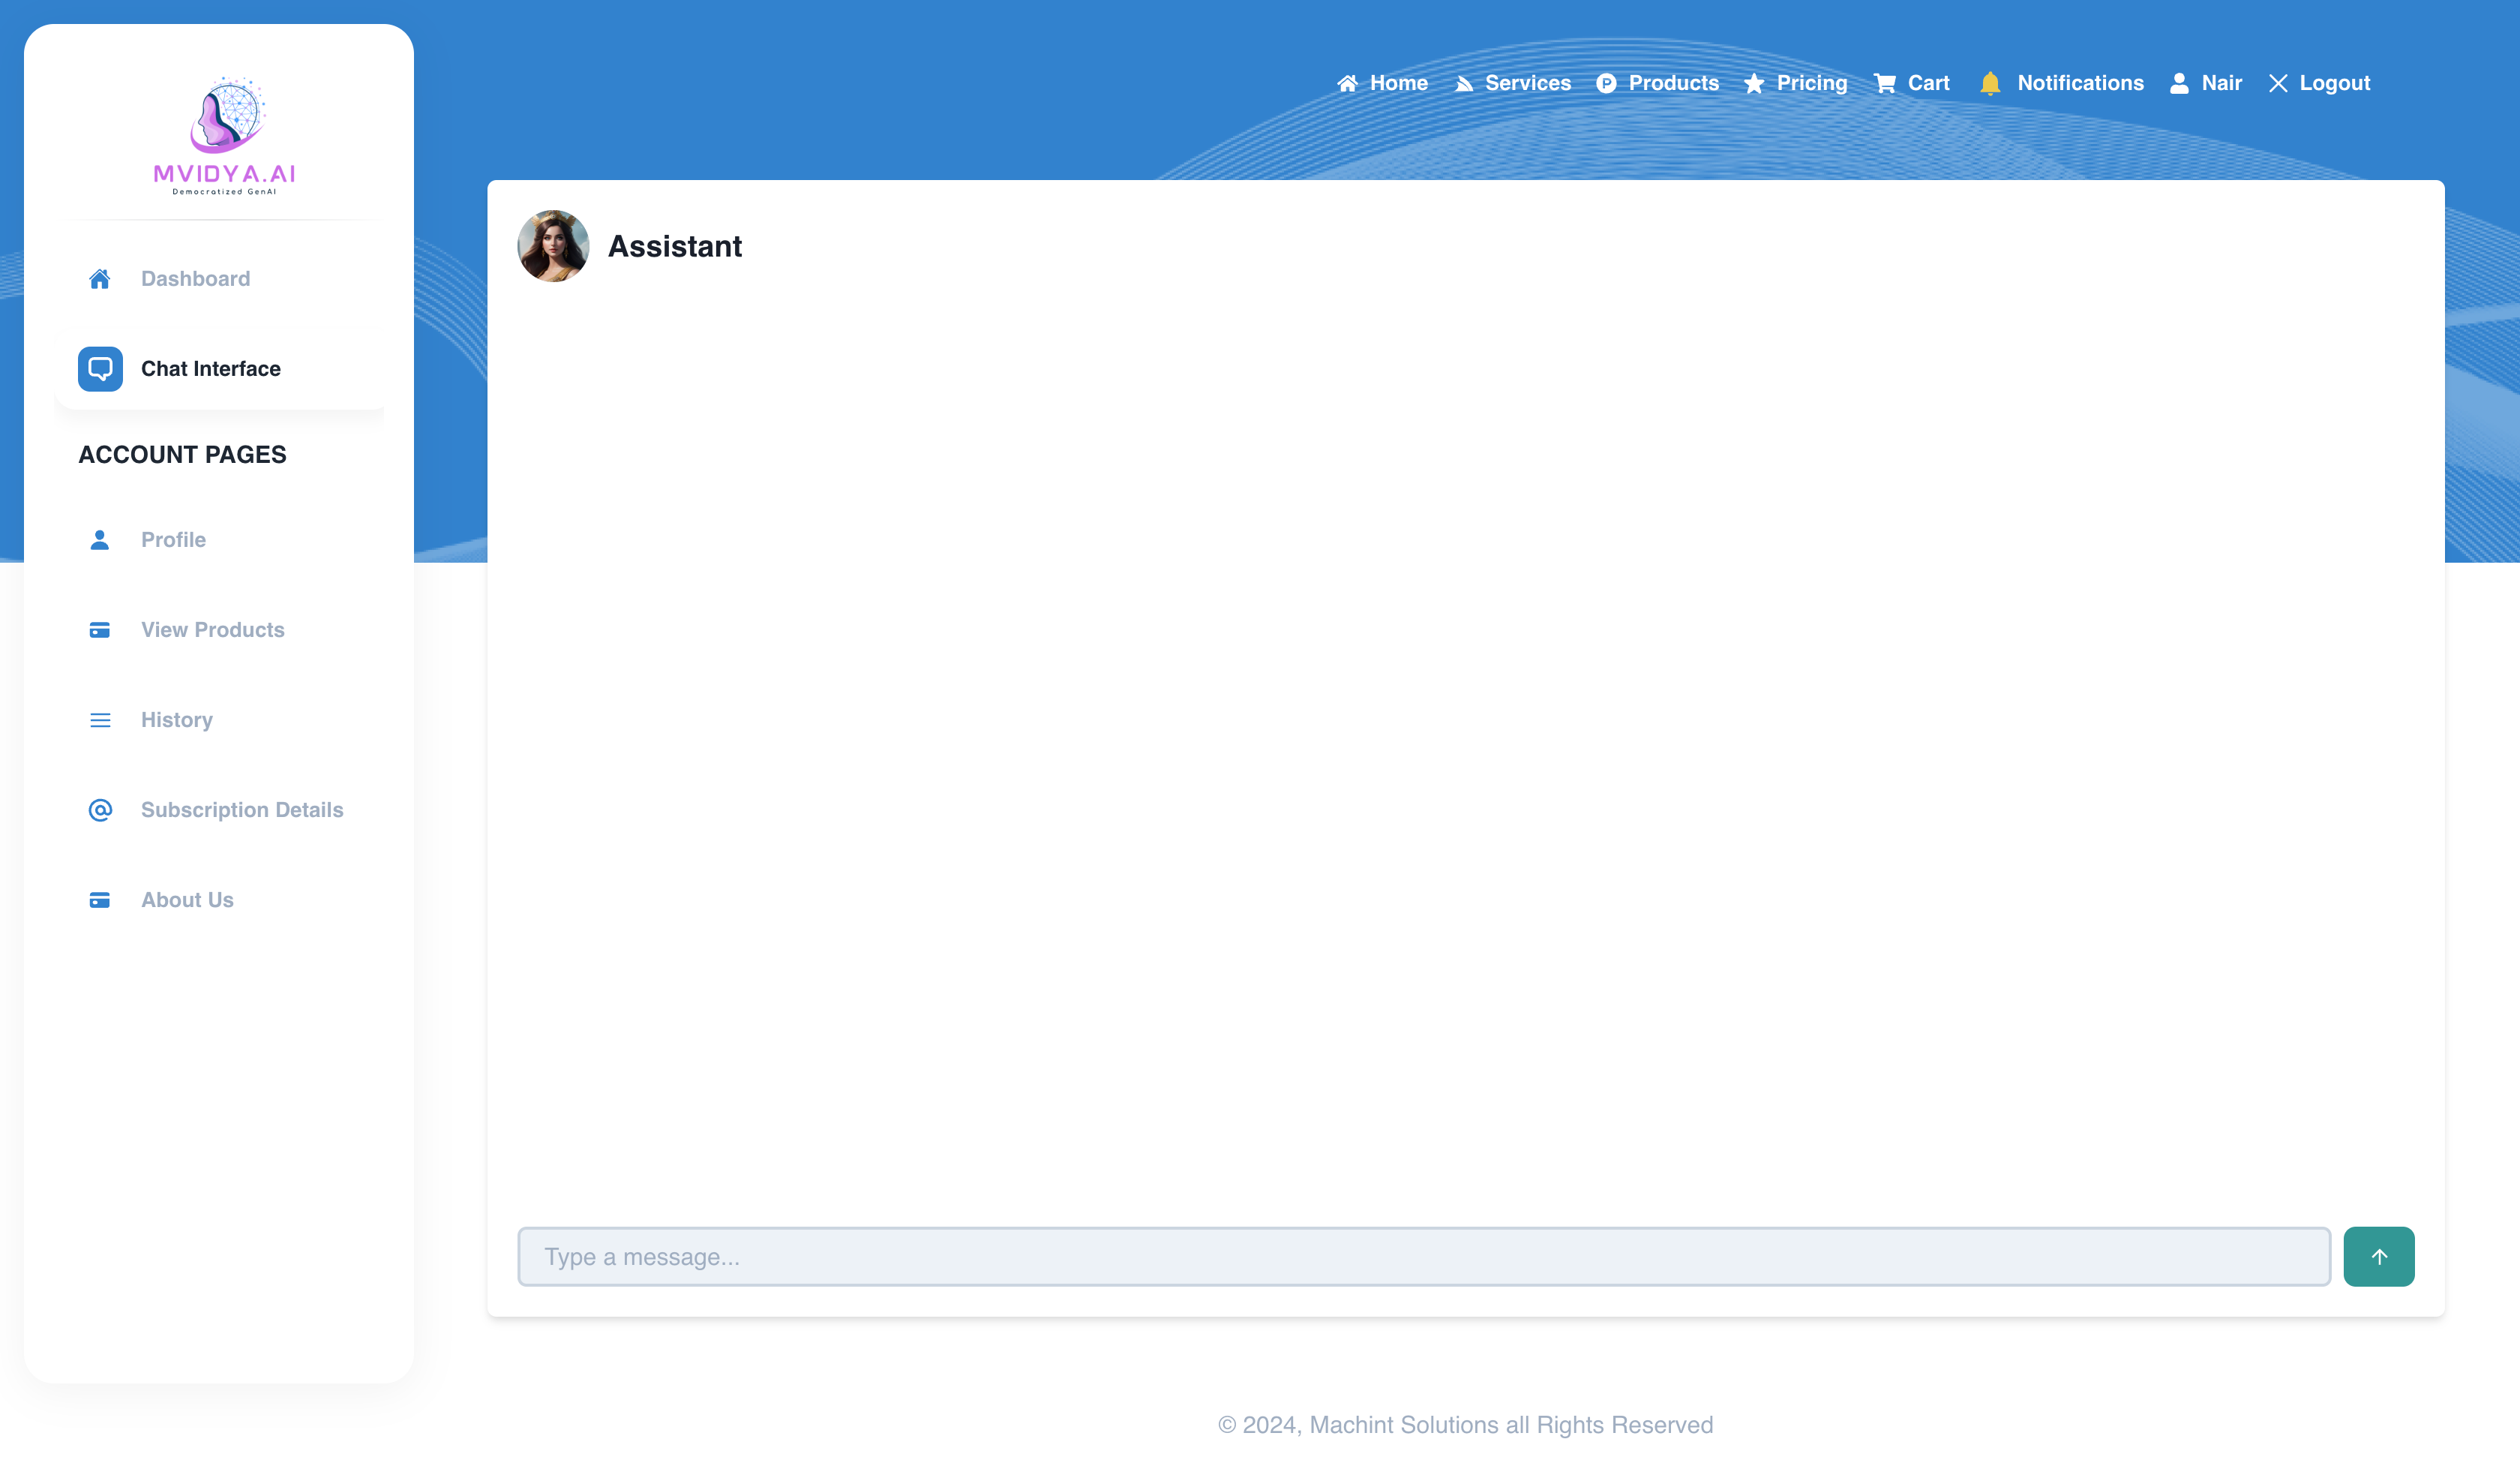Click the Profile person icon in sidebar
2520x1472 pixels.
pyautogui.click(x=100, y=540)
